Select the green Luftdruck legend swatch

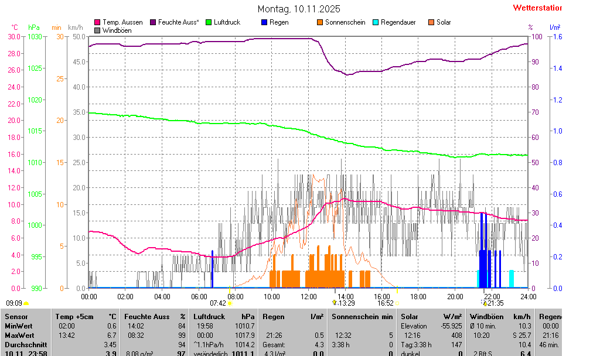209,22
